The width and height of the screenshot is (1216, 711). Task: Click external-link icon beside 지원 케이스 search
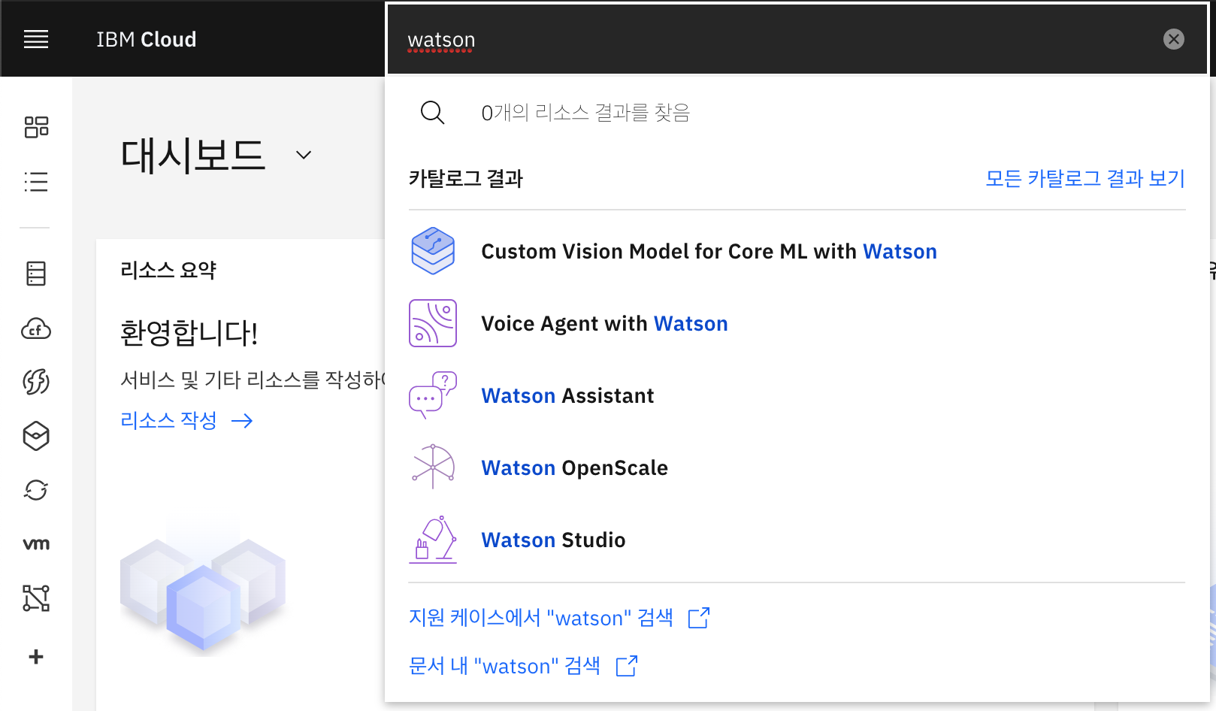(699, 618)
